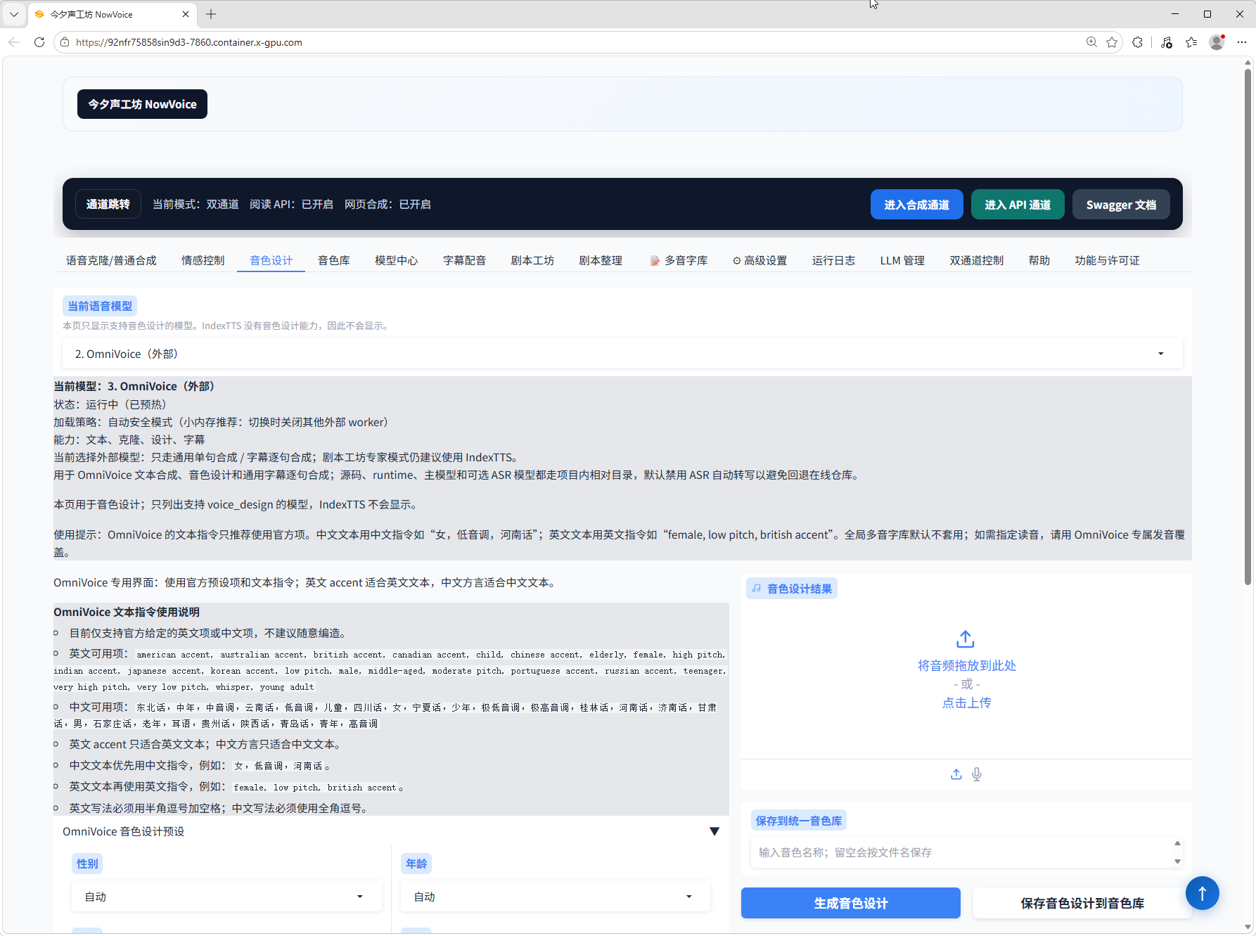Click the page vertical scrollbar thumb

[1248, 327]
